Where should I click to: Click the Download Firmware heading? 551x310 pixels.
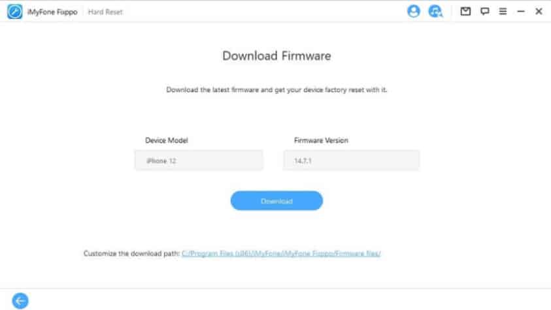tap(276, 55)
